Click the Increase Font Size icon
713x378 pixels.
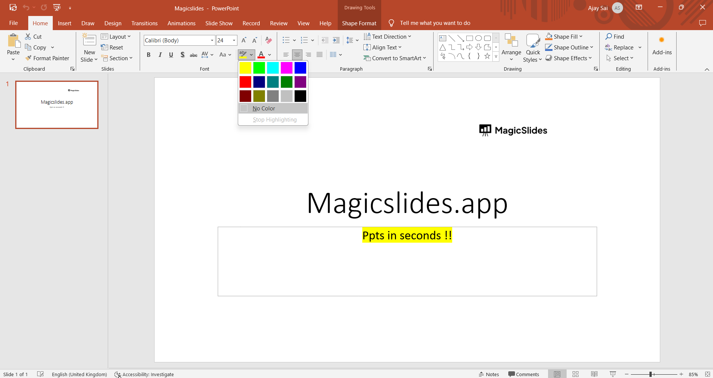(244, 40)
